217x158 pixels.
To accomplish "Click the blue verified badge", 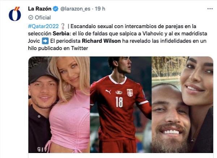I will [x=56, y=9].
